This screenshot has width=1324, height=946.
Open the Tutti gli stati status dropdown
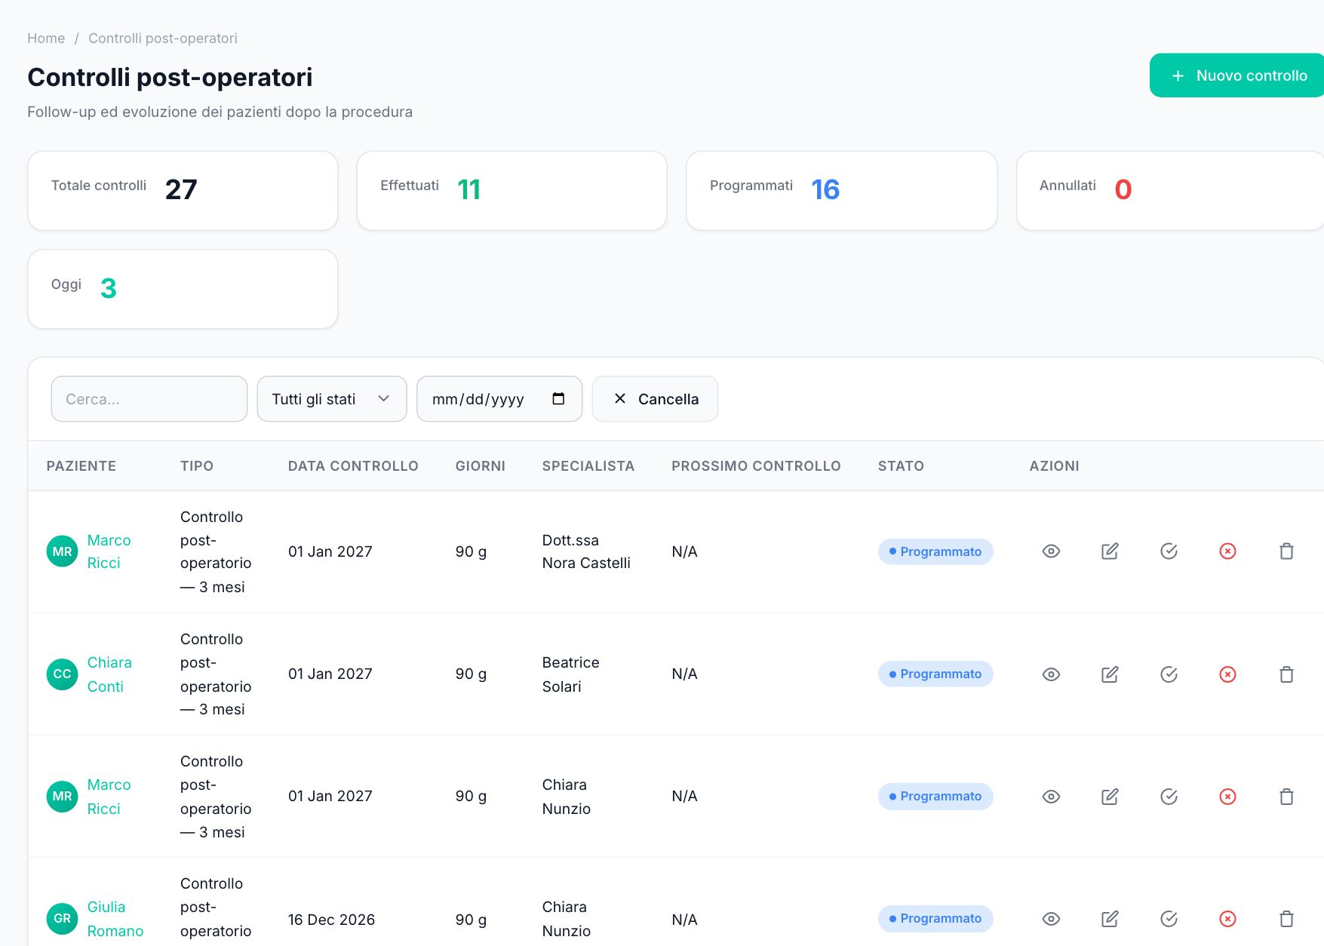coord(332,398)
